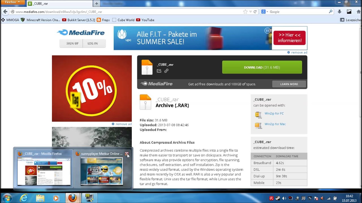Open the Avira tray icon
362x203 pixels.
point(271,198)
